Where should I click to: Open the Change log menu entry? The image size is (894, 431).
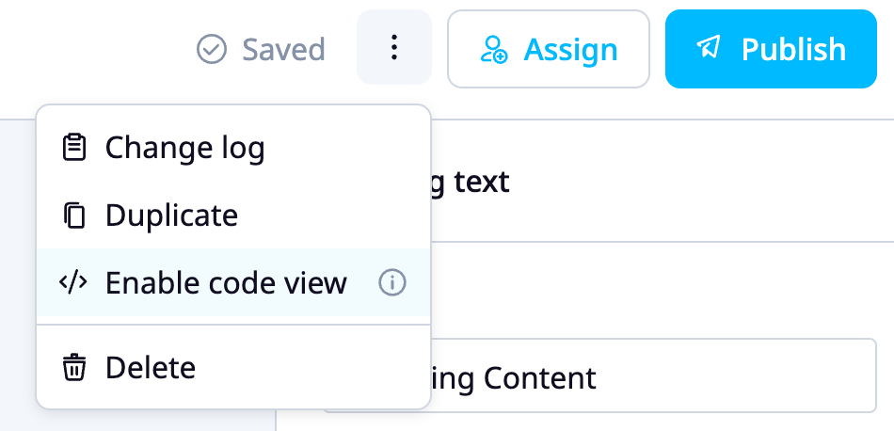(233, 148)
